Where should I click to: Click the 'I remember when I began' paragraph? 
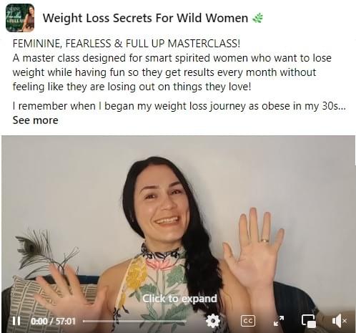click(179, 106)
